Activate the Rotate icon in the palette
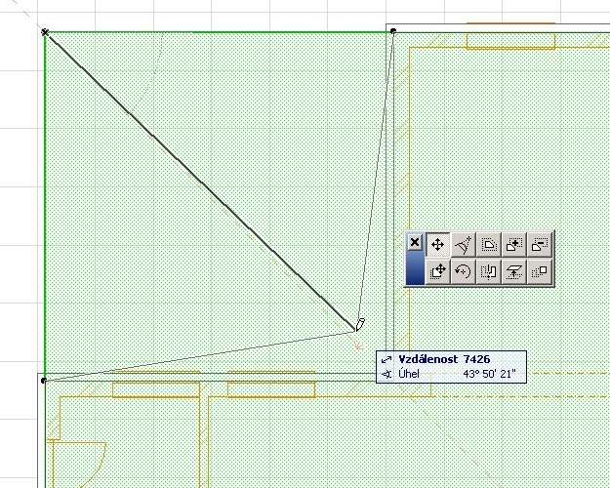This screenshot has width=610, height=488. coord(464,271)
